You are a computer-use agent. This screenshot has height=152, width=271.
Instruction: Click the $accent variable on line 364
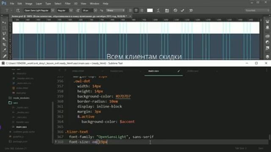click(127, 122)
